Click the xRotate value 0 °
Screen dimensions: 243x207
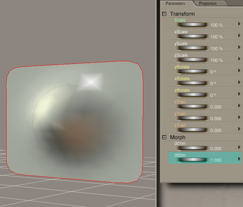coord(213,84)
